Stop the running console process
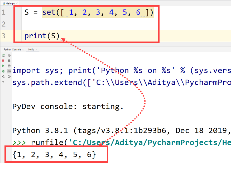Image resolution: width=231 pixels, height=169 pixels. pyautogui.click(x=3, y=60)
